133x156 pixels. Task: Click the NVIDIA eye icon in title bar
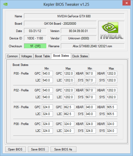tap(5, 4)
